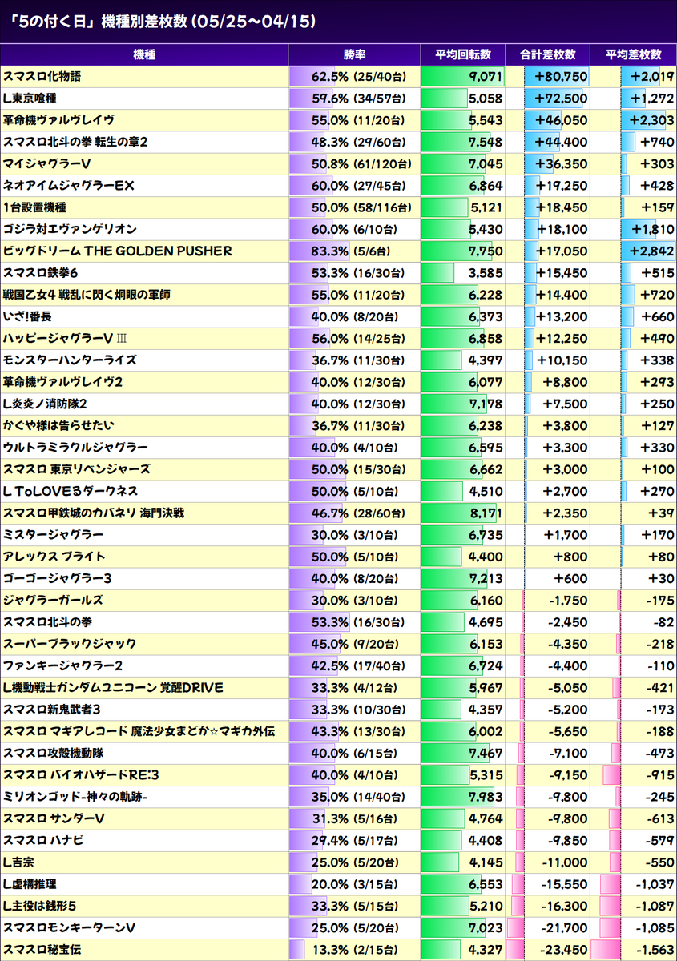
Task: Click the ジャグラーガールズ row name
Action: (53, 601)
